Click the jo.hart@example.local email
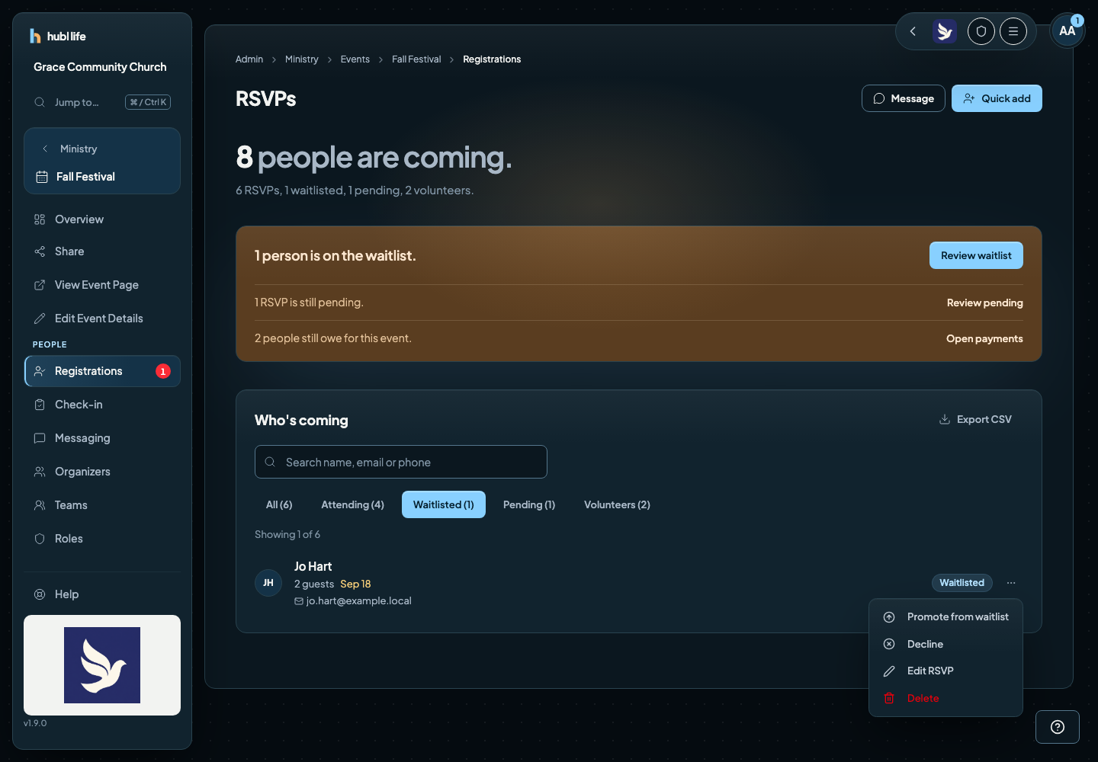 coord(359,601)
